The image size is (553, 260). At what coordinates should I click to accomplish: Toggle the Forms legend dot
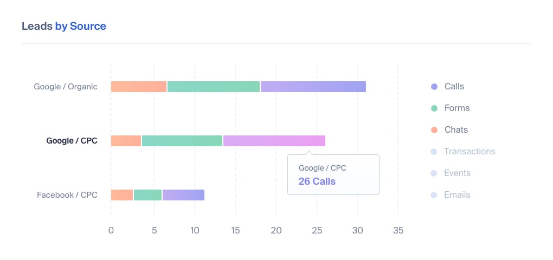click(434, 108)
